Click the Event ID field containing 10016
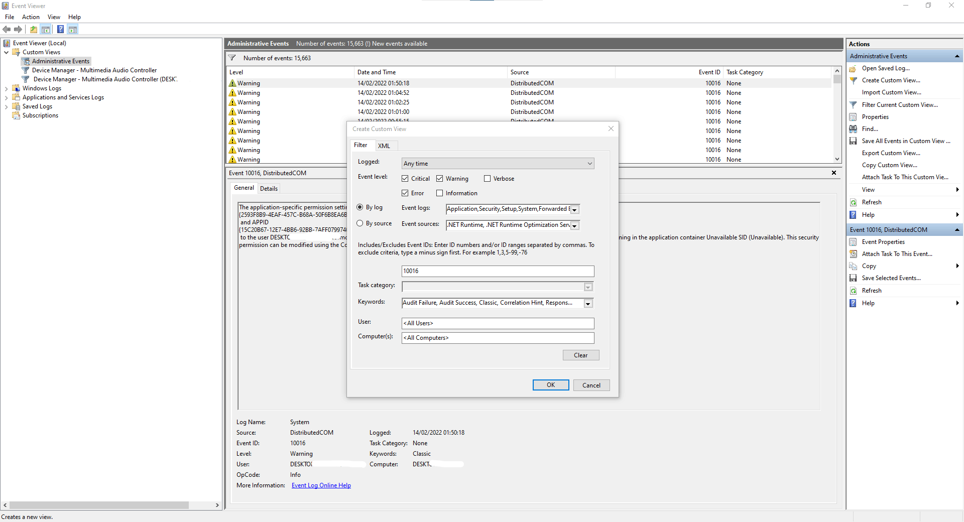Screen dimensions: 964x522 (498, 272)
